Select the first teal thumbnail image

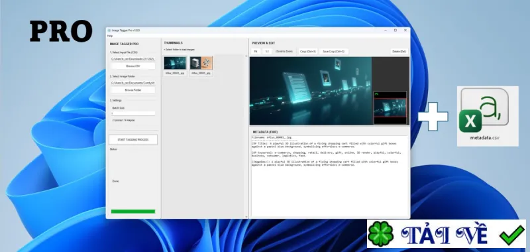(175, 63)
